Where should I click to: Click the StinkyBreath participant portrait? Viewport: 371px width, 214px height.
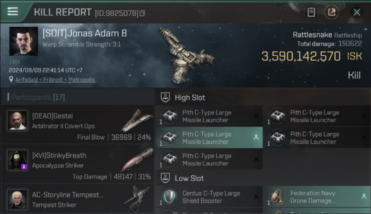[17, 160]
